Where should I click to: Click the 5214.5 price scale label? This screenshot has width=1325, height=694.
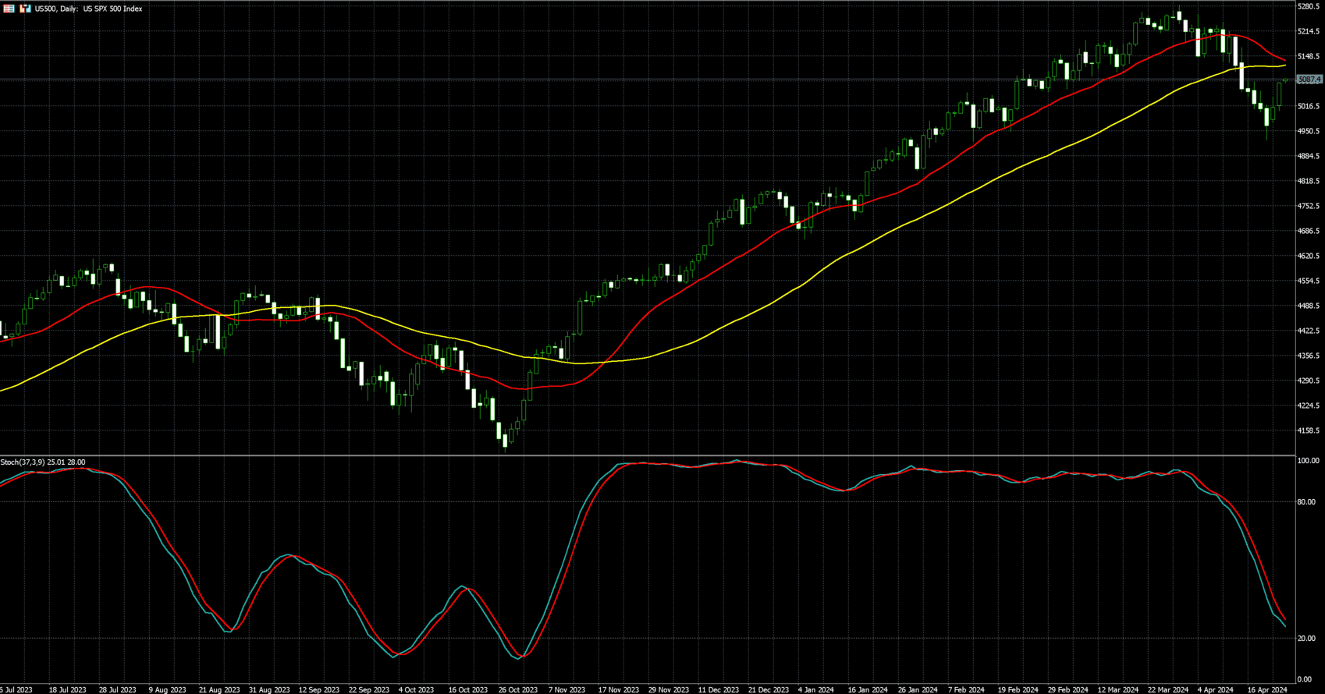1309,31
